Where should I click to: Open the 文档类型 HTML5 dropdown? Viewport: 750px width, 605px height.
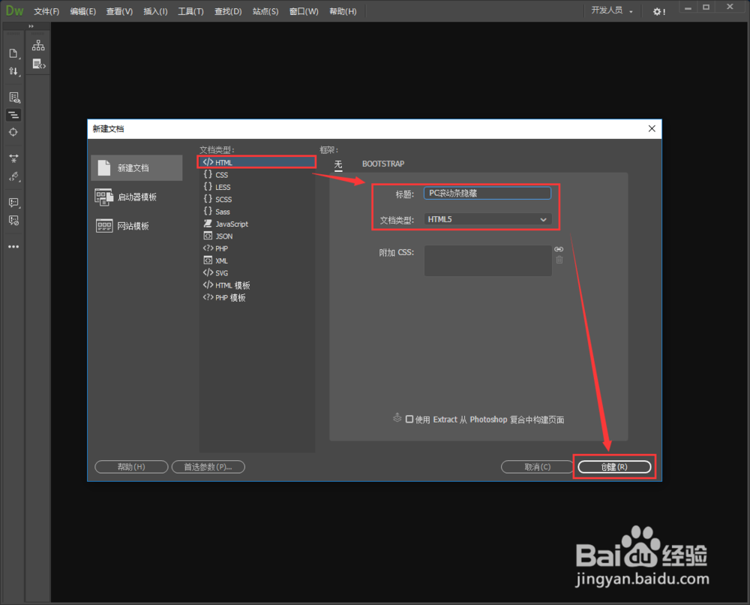pyautogui.click(x=487, y=219)
